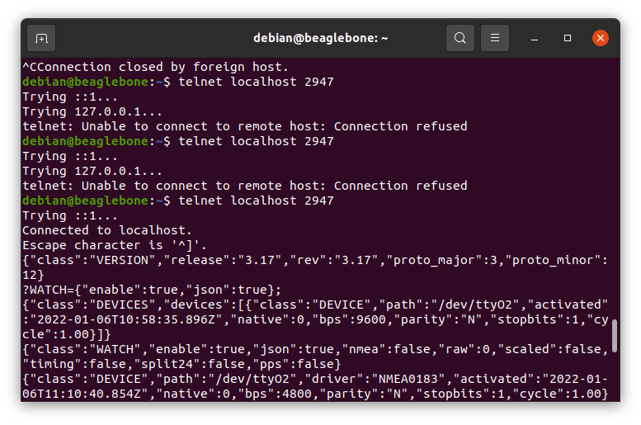Open the terminal search icon
The width and height of the screenshot is (641, 425).
pyautogui.click(x=460, y=38)
